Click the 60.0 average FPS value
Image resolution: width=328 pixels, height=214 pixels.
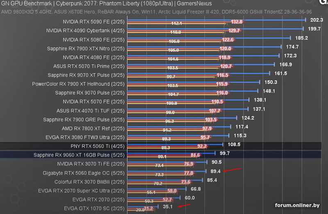pos(190,198)
